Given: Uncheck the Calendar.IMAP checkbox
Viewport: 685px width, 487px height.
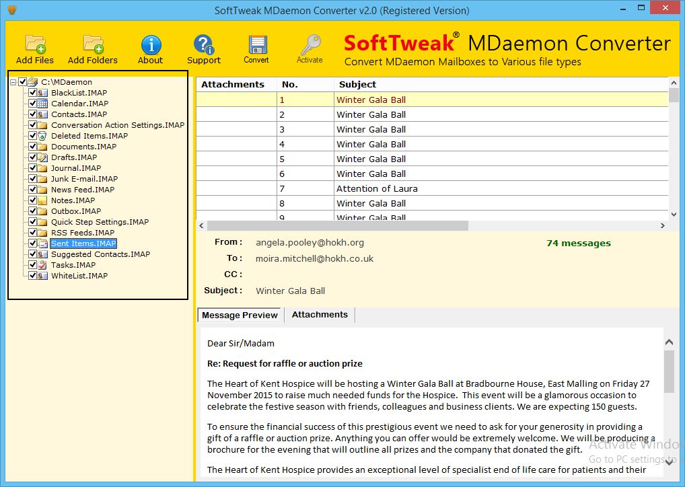Looking at the screenshot, I should 32,104.
